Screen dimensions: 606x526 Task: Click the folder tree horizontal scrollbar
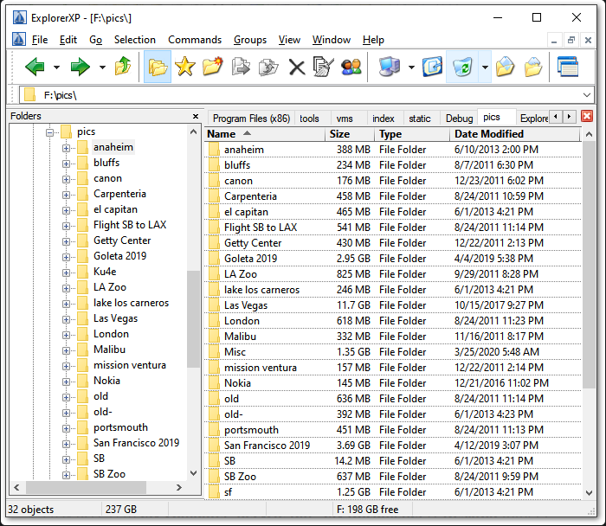pos(87,487)
